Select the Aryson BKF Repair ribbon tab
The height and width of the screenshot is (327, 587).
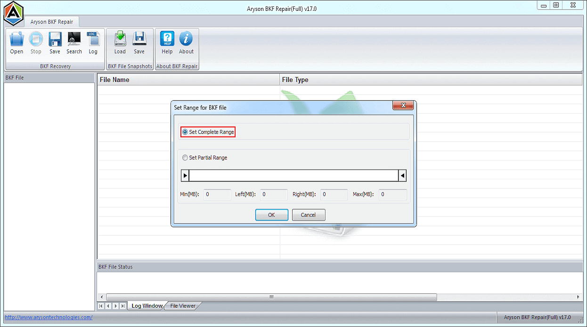52,22
